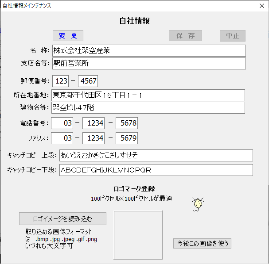
Task: Click the キャッチコピー上段 text field
Action: [156, 155]
